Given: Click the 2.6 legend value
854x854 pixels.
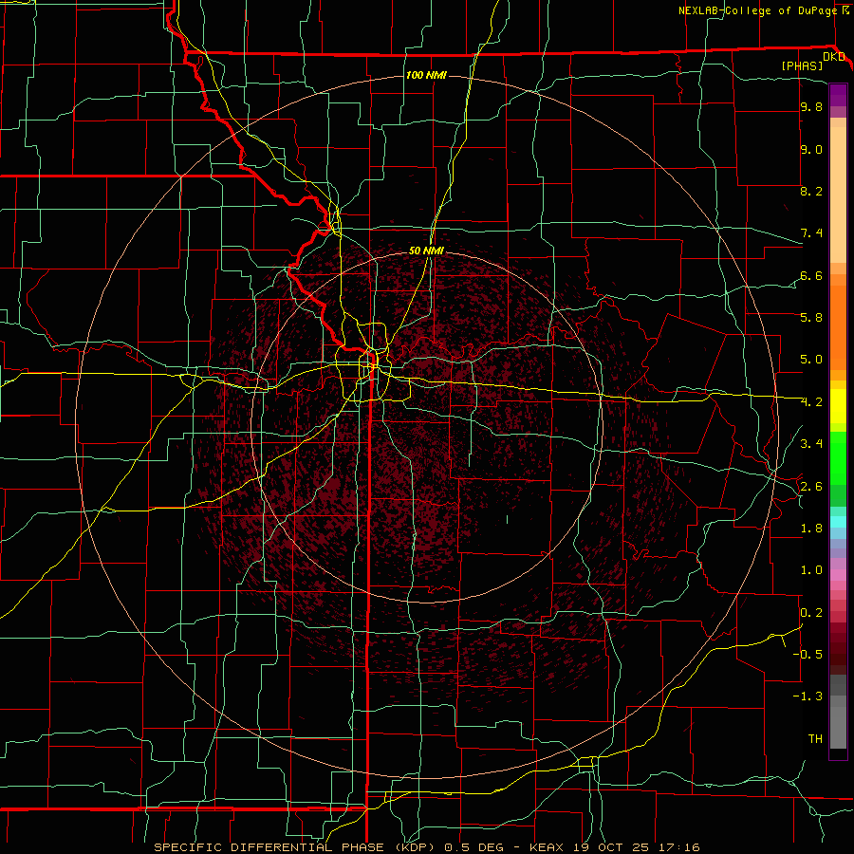Looking at the screenshot, I should click(811, 487).
